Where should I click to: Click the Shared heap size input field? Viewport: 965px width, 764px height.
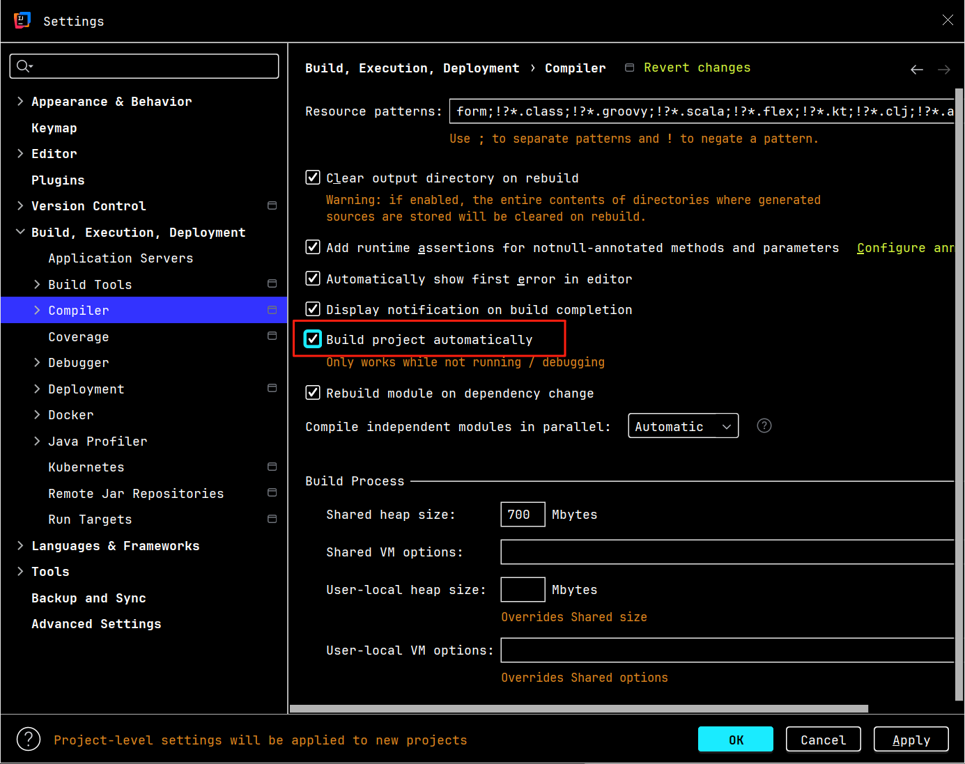(x=522, y=515)
